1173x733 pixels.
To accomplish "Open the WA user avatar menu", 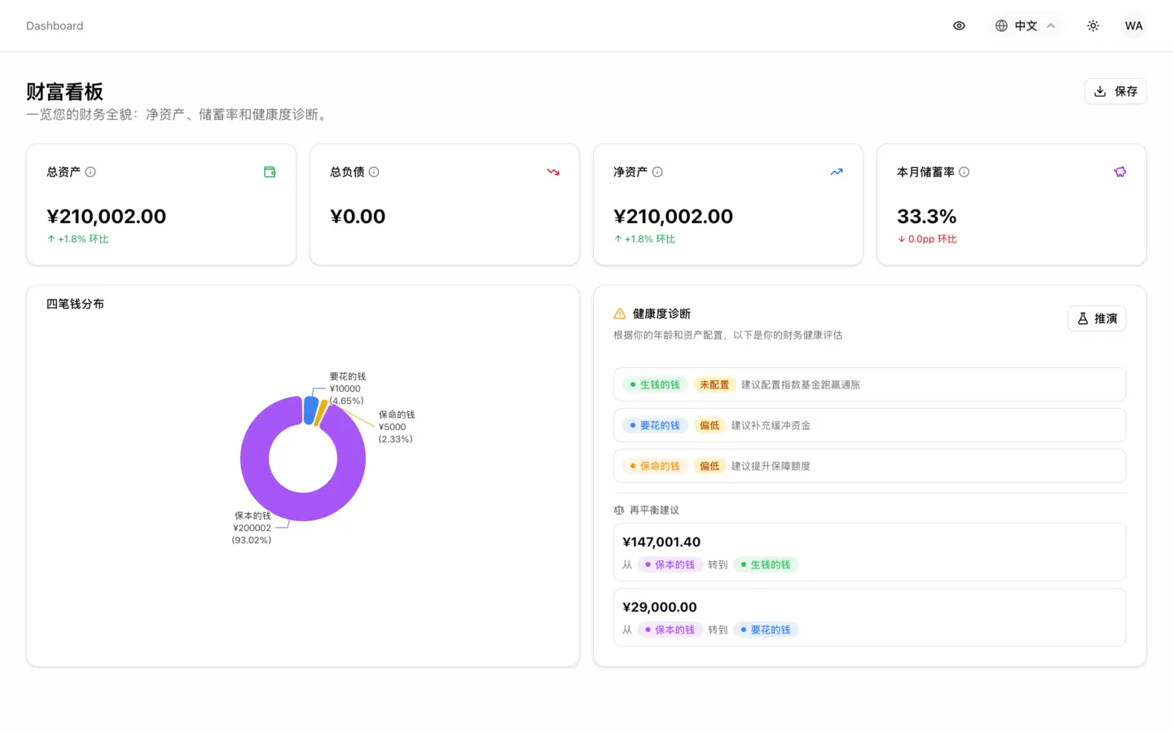I will point(1133,26).
